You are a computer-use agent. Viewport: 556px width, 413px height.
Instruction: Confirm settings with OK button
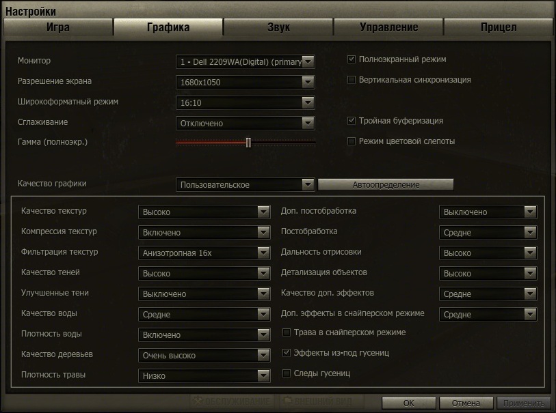[409, 403]
